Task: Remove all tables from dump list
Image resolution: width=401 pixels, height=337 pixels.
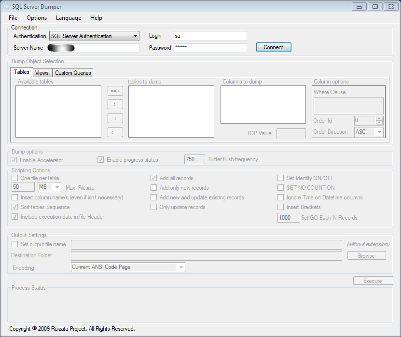Action: (115, 132)
